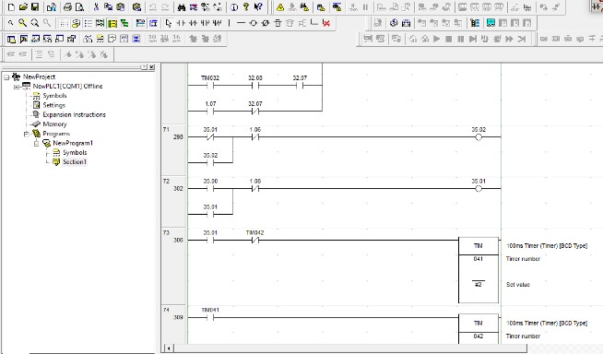Image resolution: width=603 pixels, height=354 pixels.
Task: Select the New Contact OR tool
Action: coord(205,23)
